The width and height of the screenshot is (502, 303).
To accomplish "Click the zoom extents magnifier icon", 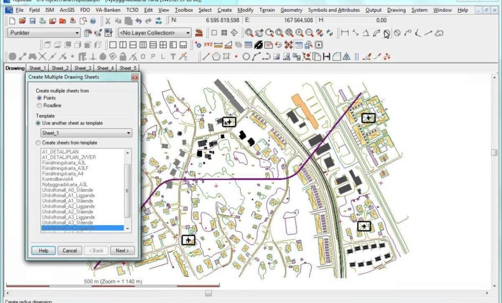I will click(289, 33).
